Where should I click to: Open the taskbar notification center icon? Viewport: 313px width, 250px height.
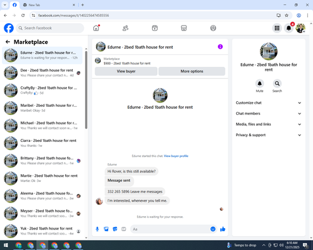pyautogui.click(x=305, y=245)
